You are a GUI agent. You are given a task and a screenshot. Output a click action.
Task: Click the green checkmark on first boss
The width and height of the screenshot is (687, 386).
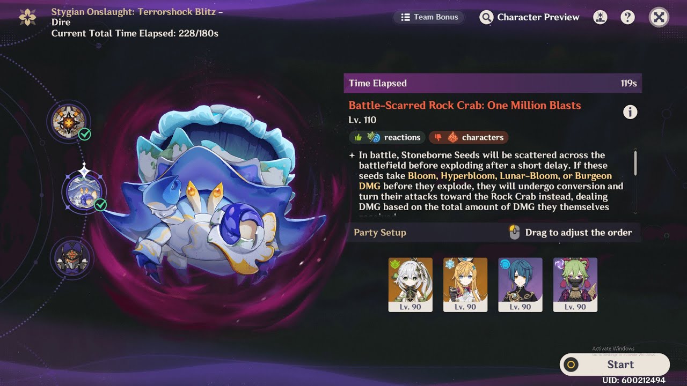[85, 134]
